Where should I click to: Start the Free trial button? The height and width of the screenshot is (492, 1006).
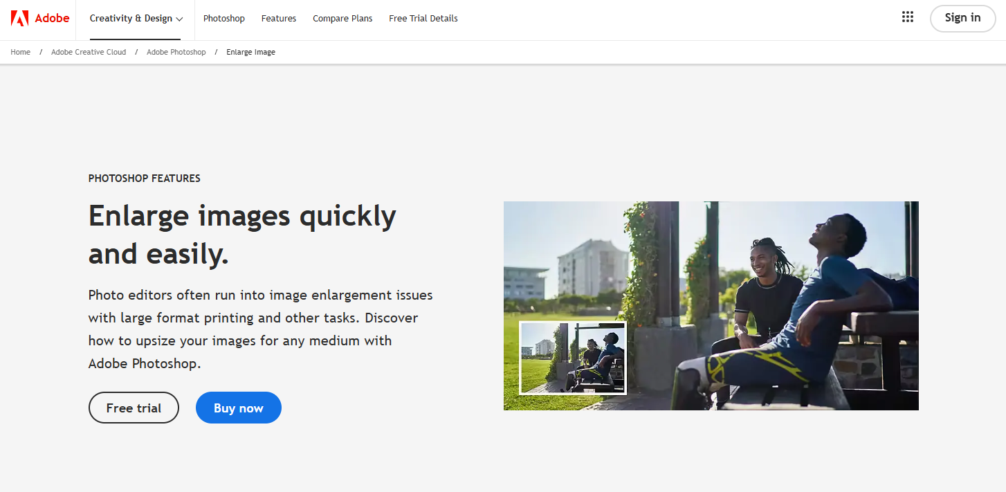click(134, 408)
